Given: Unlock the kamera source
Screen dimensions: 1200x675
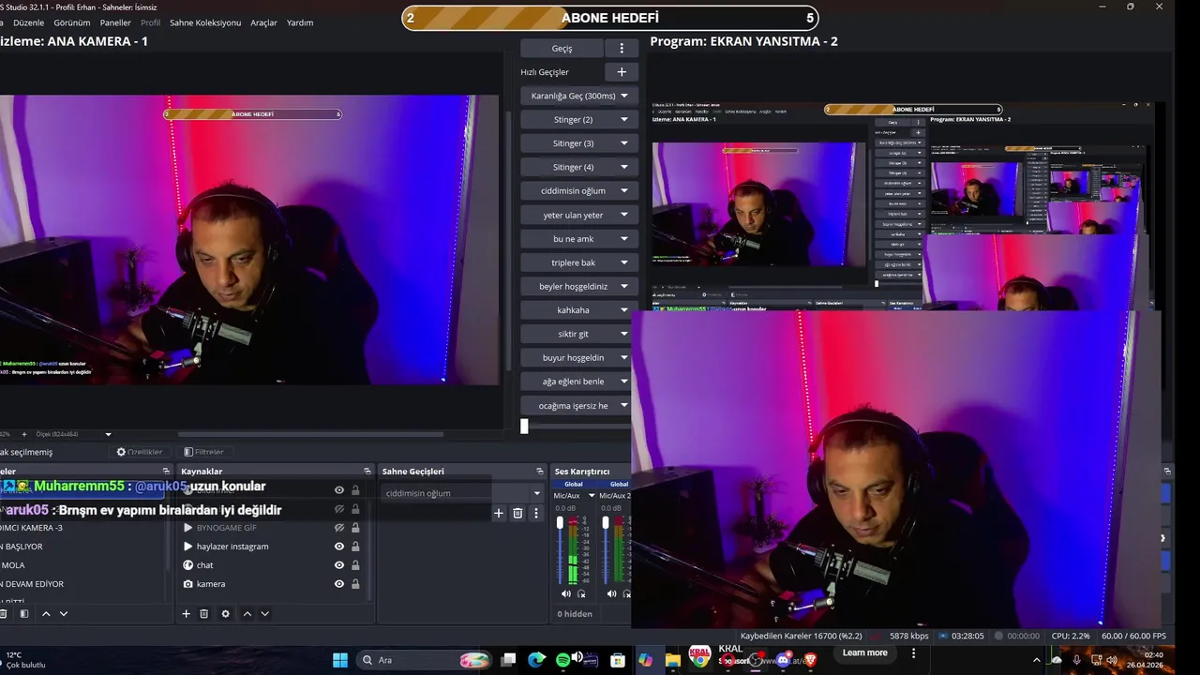Looking at the screenshot, I should click(x=355, y=584).
